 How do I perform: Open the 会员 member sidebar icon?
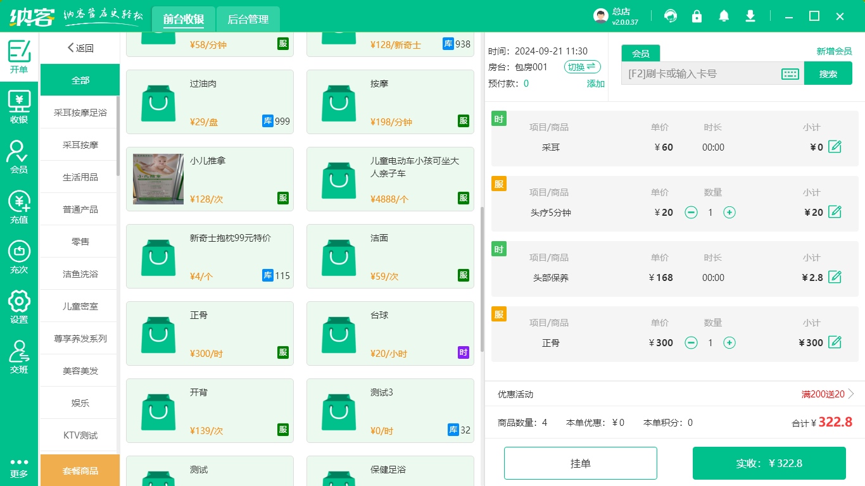pos(19,157)
